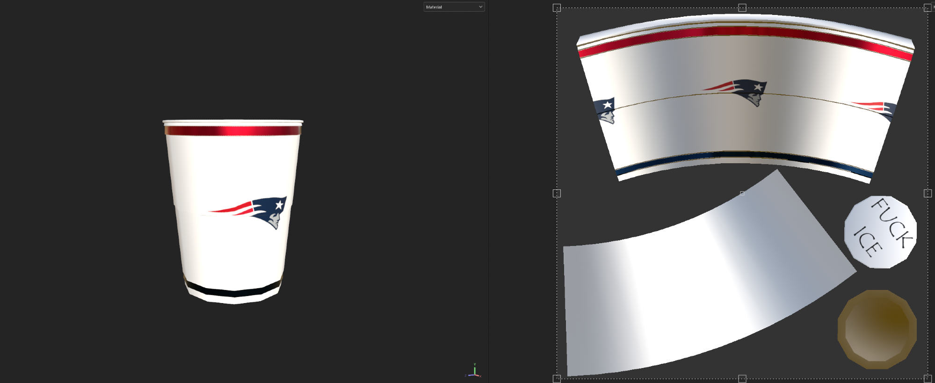935x383 pixels.
Task: Select the brown octagonal cup bottom island
Action: [877, 329]
